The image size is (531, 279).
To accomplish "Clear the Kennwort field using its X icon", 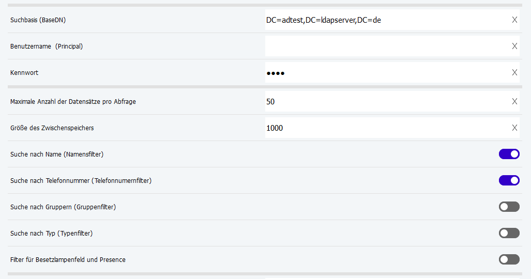I will [514, 73].
